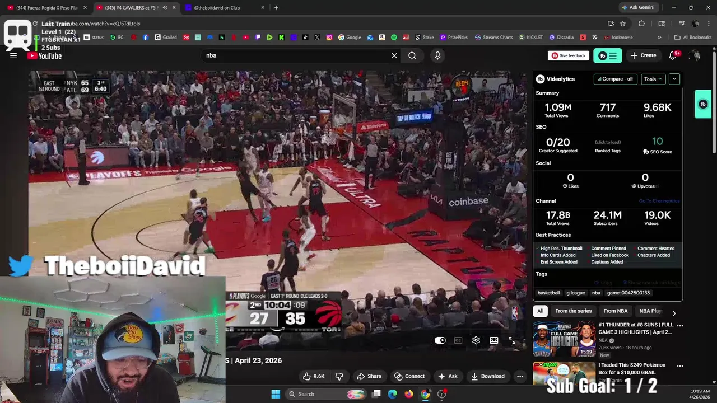Click the basketball tag
The width and height of the screenshot is (717, 403).
pyautogui.click(x=548, y=293)
